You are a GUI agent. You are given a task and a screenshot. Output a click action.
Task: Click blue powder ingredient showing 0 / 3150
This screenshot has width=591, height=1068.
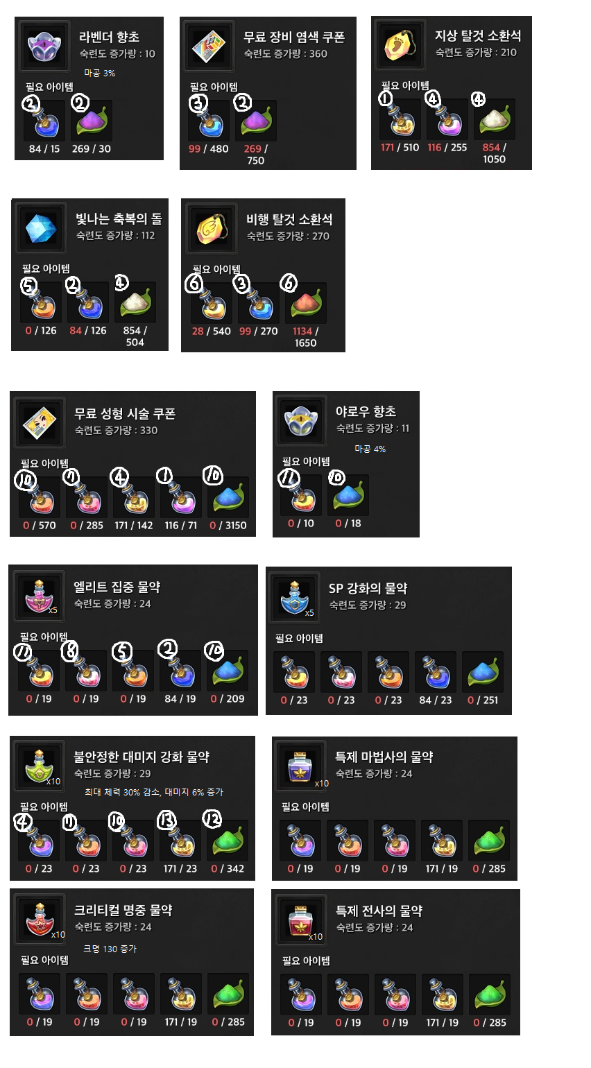click(228, 497)
